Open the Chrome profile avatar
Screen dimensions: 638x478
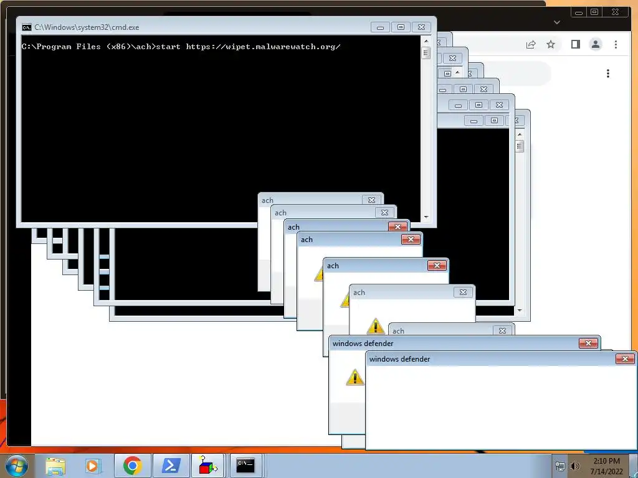tap(596, 44)
